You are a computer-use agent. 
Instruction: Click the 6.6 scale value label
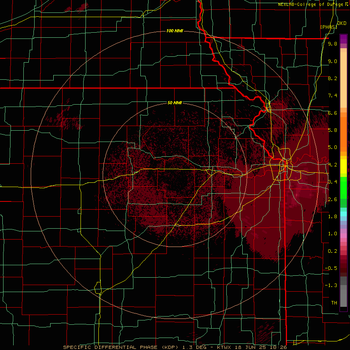pyautogui.click(x=332, y=113)
